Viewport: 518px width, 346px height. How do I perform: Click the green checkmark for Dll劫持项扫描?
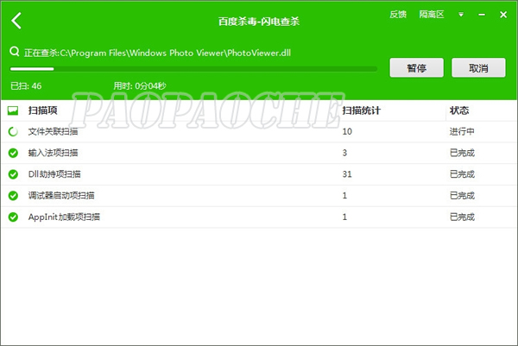pos(13,174)
